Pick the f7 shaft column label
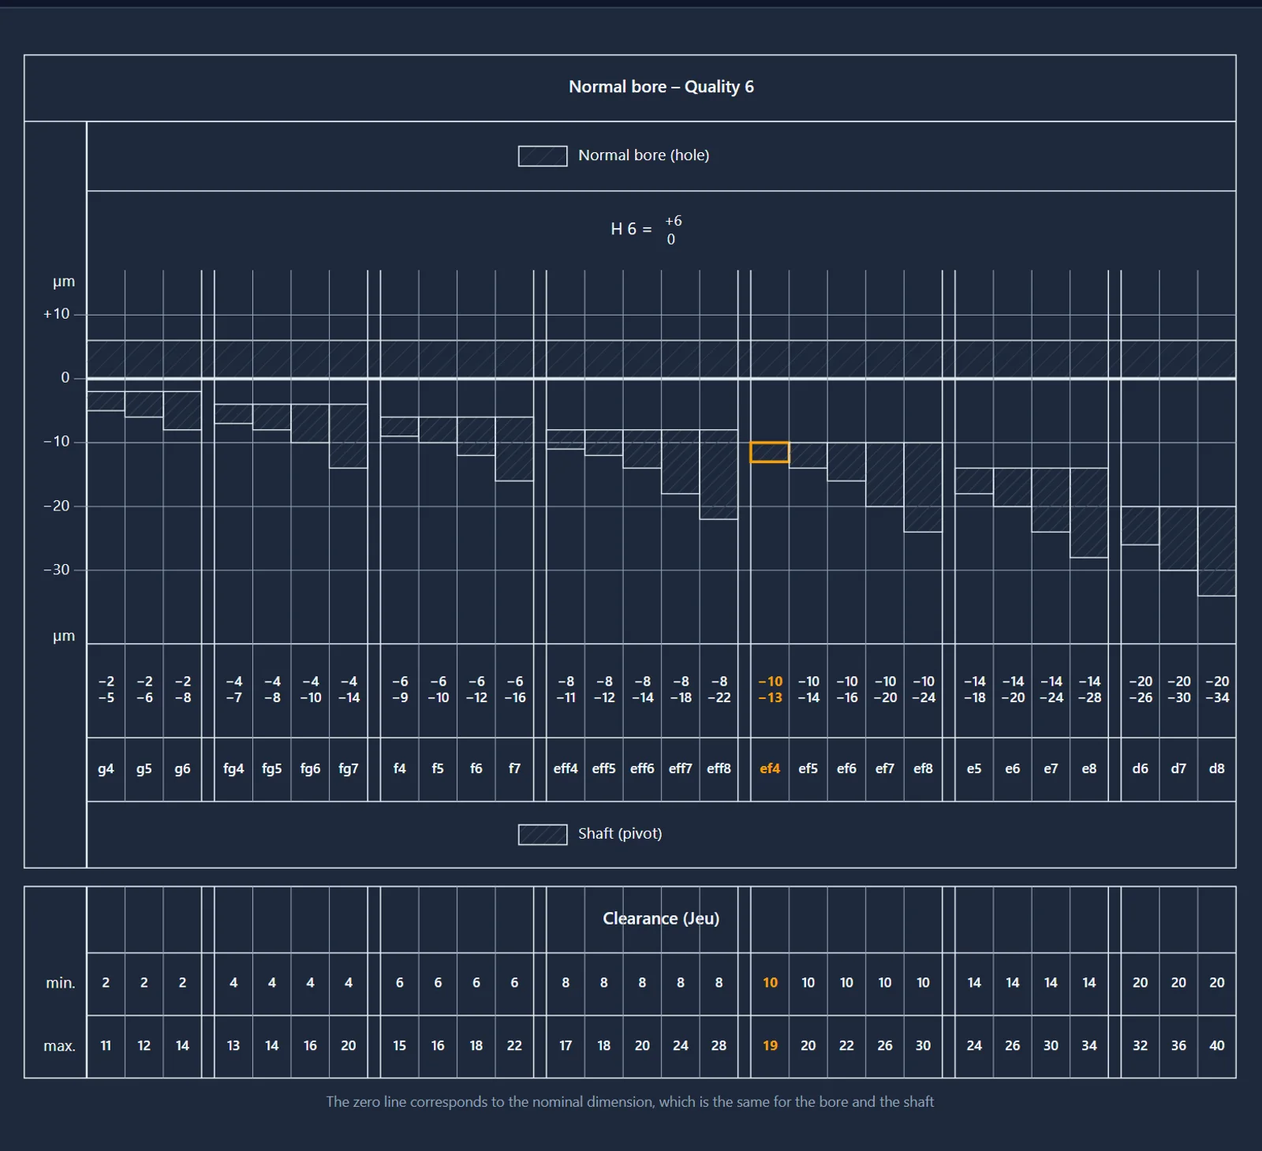1262x1151 pixels. (514, 768)
